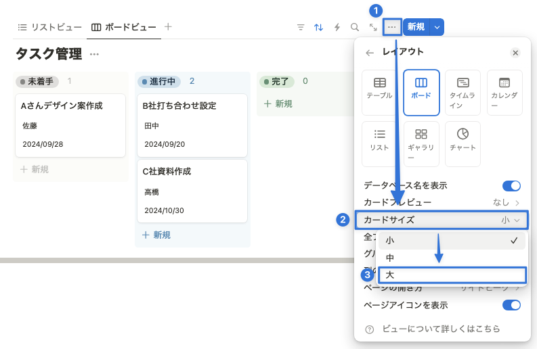
Task: Click the date 2024/10/30
Action: pos(164,211)
